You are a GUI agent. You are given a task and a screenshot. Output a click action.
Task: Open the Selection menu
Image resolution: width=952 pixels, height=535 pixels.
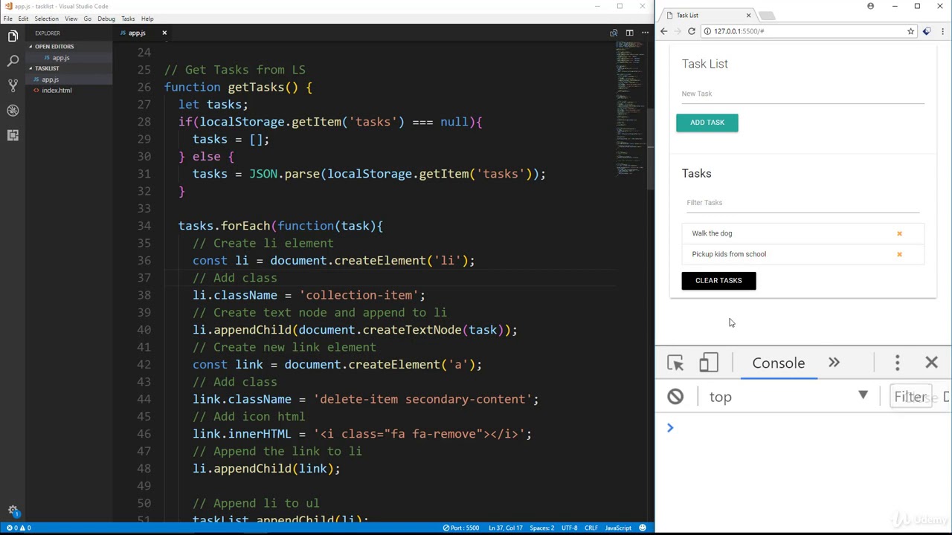pyautogui.click(x=46, y=19)
